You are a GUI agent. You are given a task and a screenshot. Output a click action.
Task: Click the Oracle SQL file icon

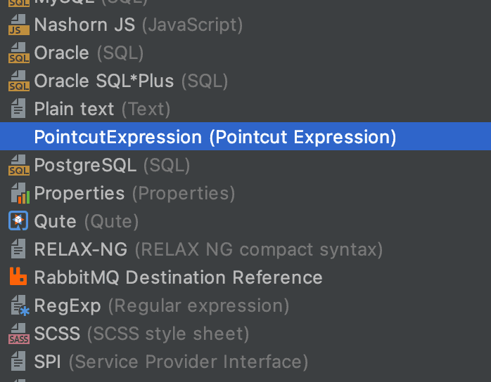tap(19, 53)
